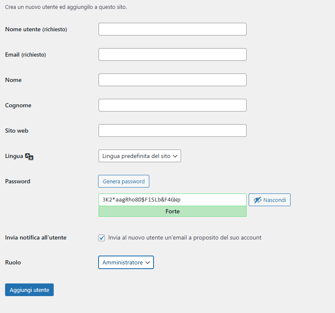Click the 'Invia al nuovo utente un'email' text

tap(185, 237)
